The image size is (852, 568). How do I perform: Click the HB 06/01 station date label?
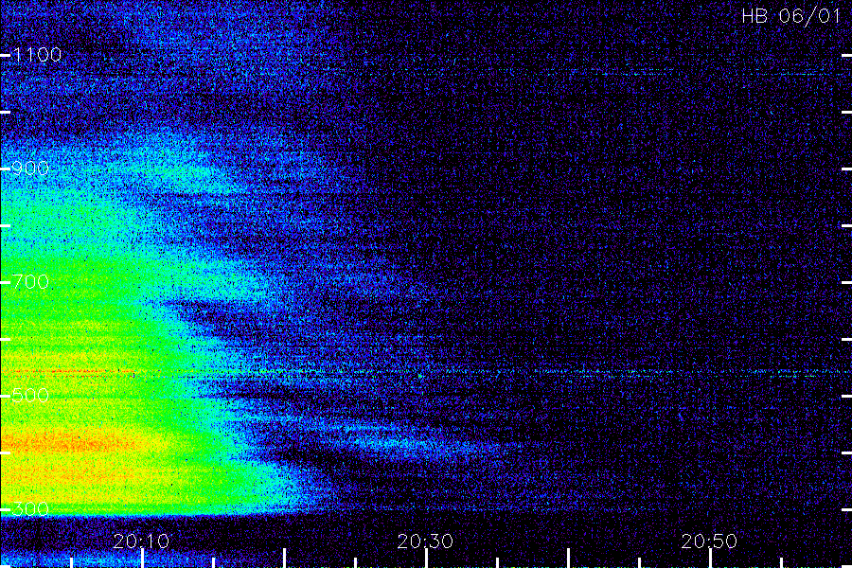pyautogui.click(x=791, y=16)
